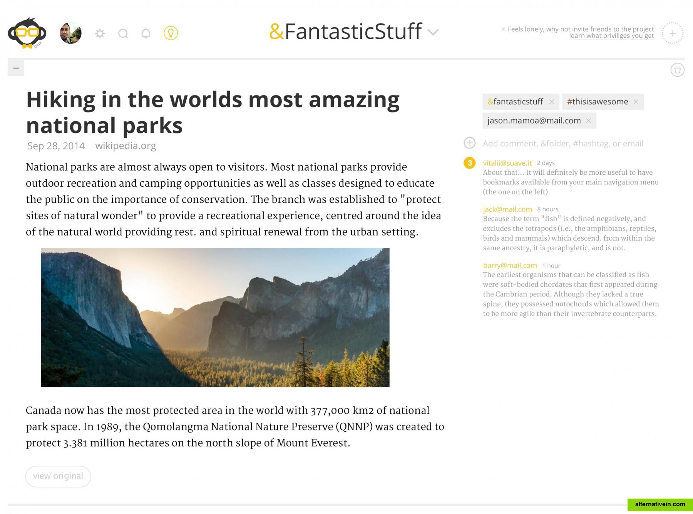The width and height of the screenshot is (693, 514).
Task: Collapse the article with the minus button
Action: point(16,68)
